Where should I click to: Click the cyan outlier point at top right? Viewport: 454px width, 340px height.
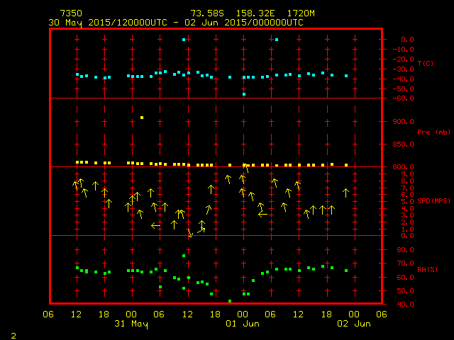(277, 40)
